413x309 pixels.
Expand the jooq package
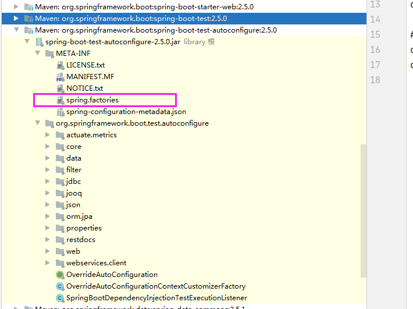click(48, 193)
